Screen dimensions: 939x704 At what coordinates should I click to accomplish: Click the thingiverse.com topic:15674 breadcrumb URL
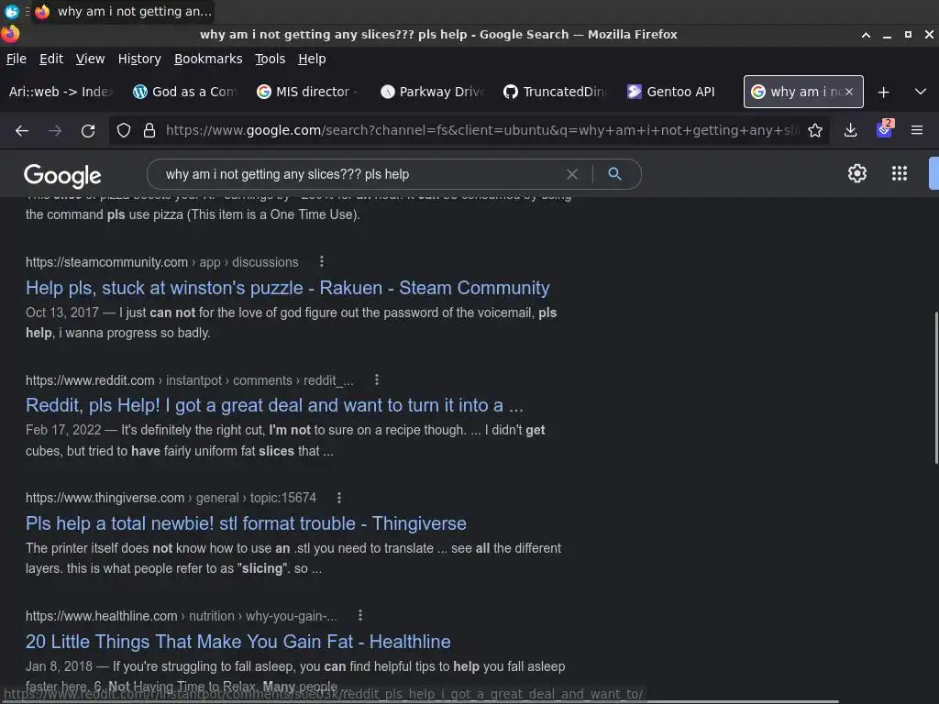171,498
